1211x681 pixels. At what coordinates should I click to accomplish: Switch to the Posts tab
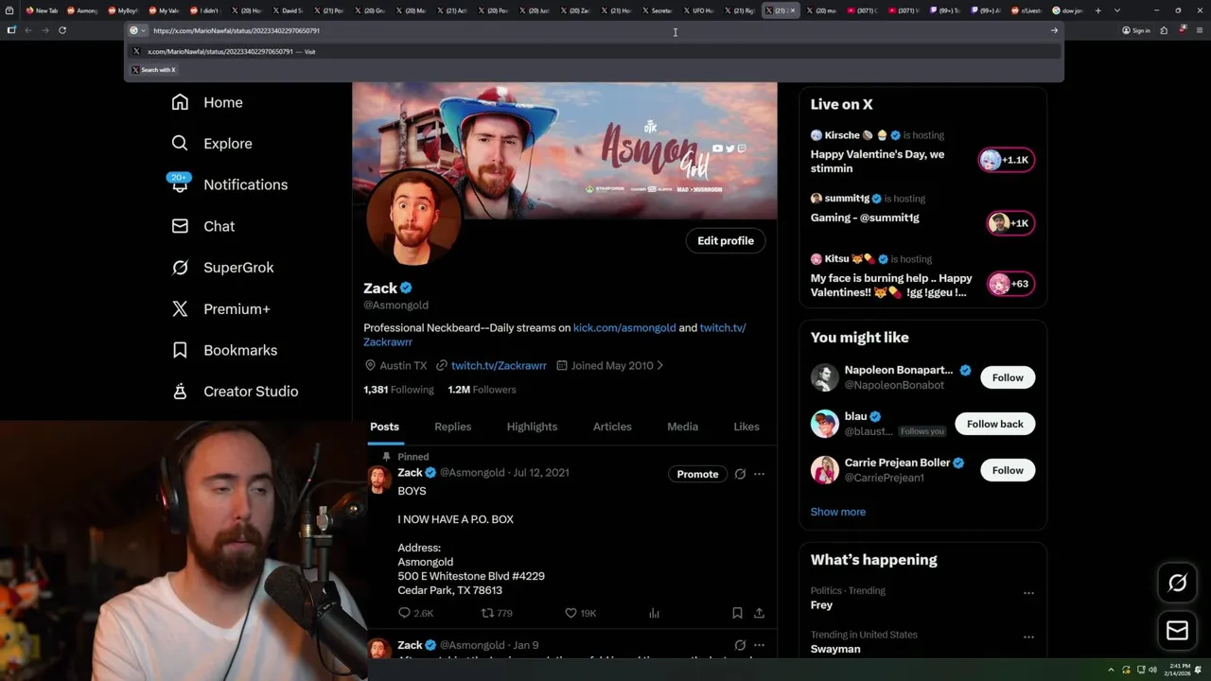click(x=384, y=427)
